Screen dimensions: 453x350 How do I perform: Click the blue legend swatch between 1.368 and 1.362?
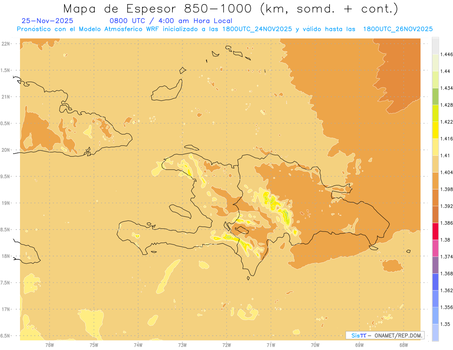(x=435, y=282)
